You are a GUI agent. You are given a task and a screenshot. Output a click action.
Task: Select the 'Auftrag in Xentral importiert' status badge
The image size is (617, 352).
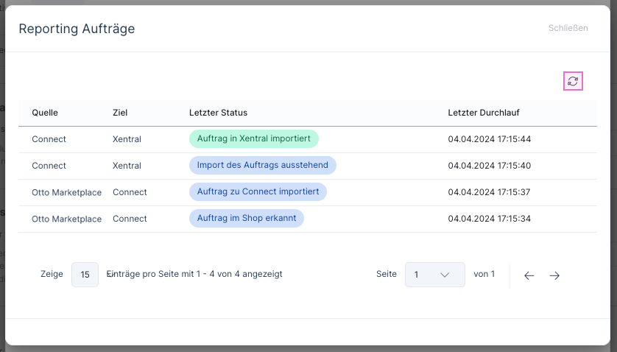click(x=253, y=139)
